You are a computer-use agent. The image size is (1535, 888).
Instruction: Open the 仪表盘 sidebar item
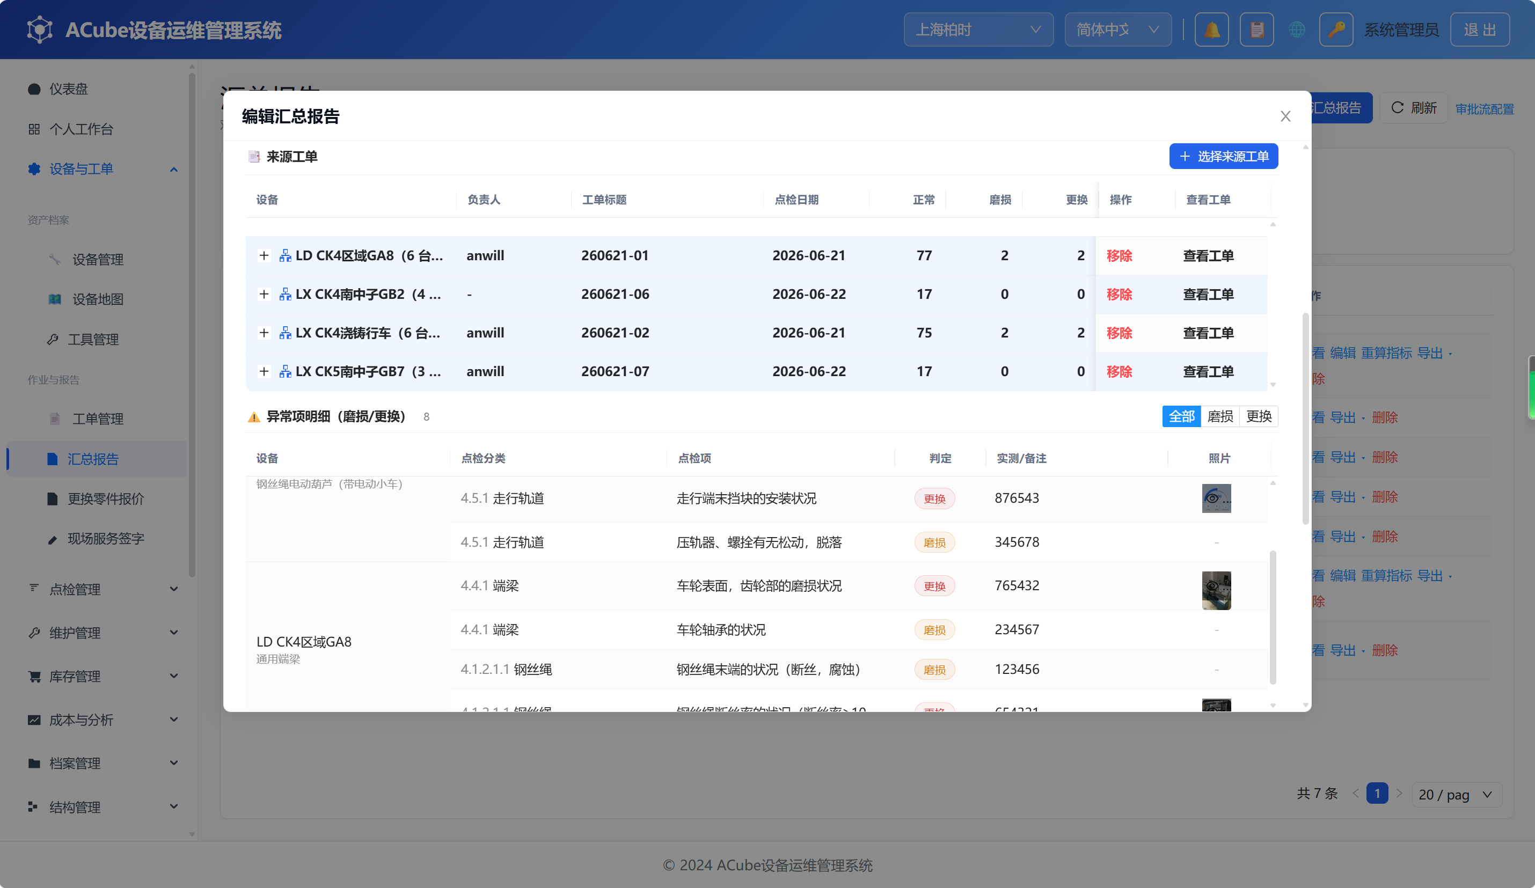tap(98, 89)
